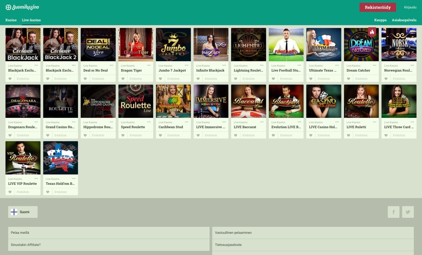Switch to the Kasino tab
The image size is (422, 255).
(11, 20)
